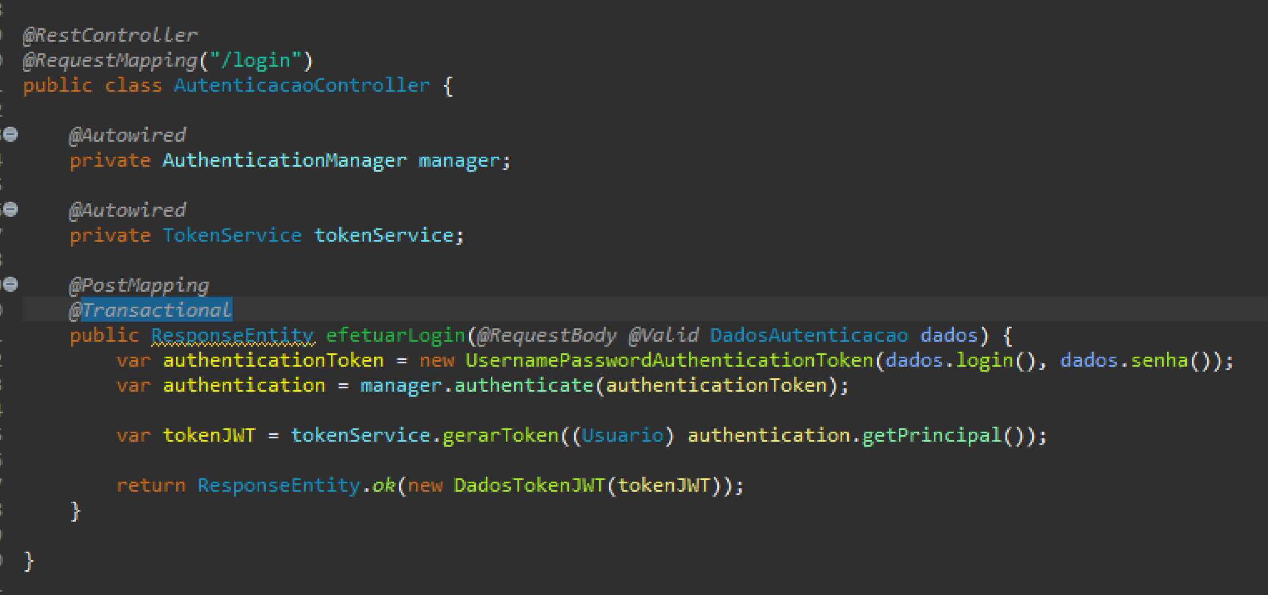Click getPrincipal method call
The width and height of the screenshot is (1268, 595).
click(x=932, y=436)
